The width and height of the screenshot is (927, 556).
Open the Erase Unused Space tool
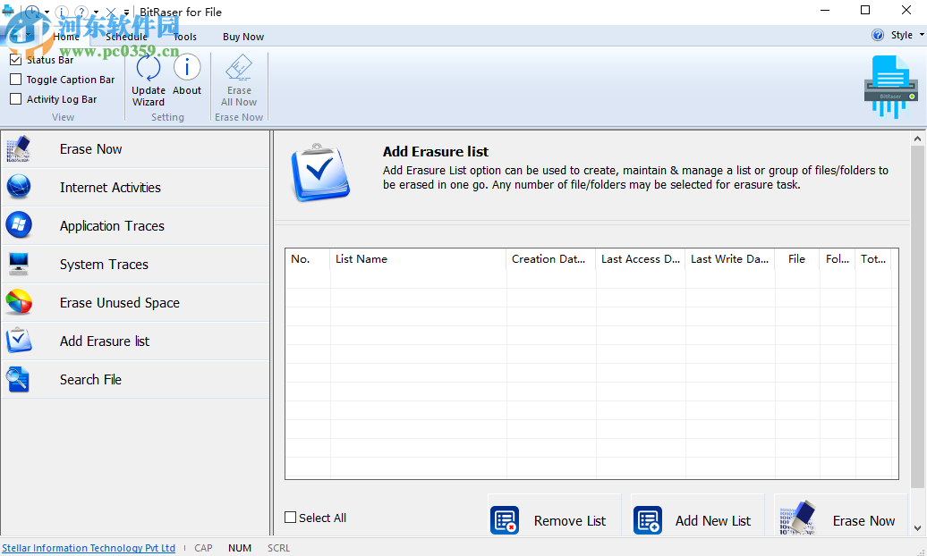pyautogui.click(x=118, y=302)
